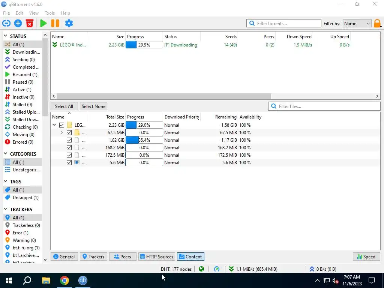The height and width of the screenshot is (288, 384).
Task: Select the Resumed (1) status filter
Action: 22,75
